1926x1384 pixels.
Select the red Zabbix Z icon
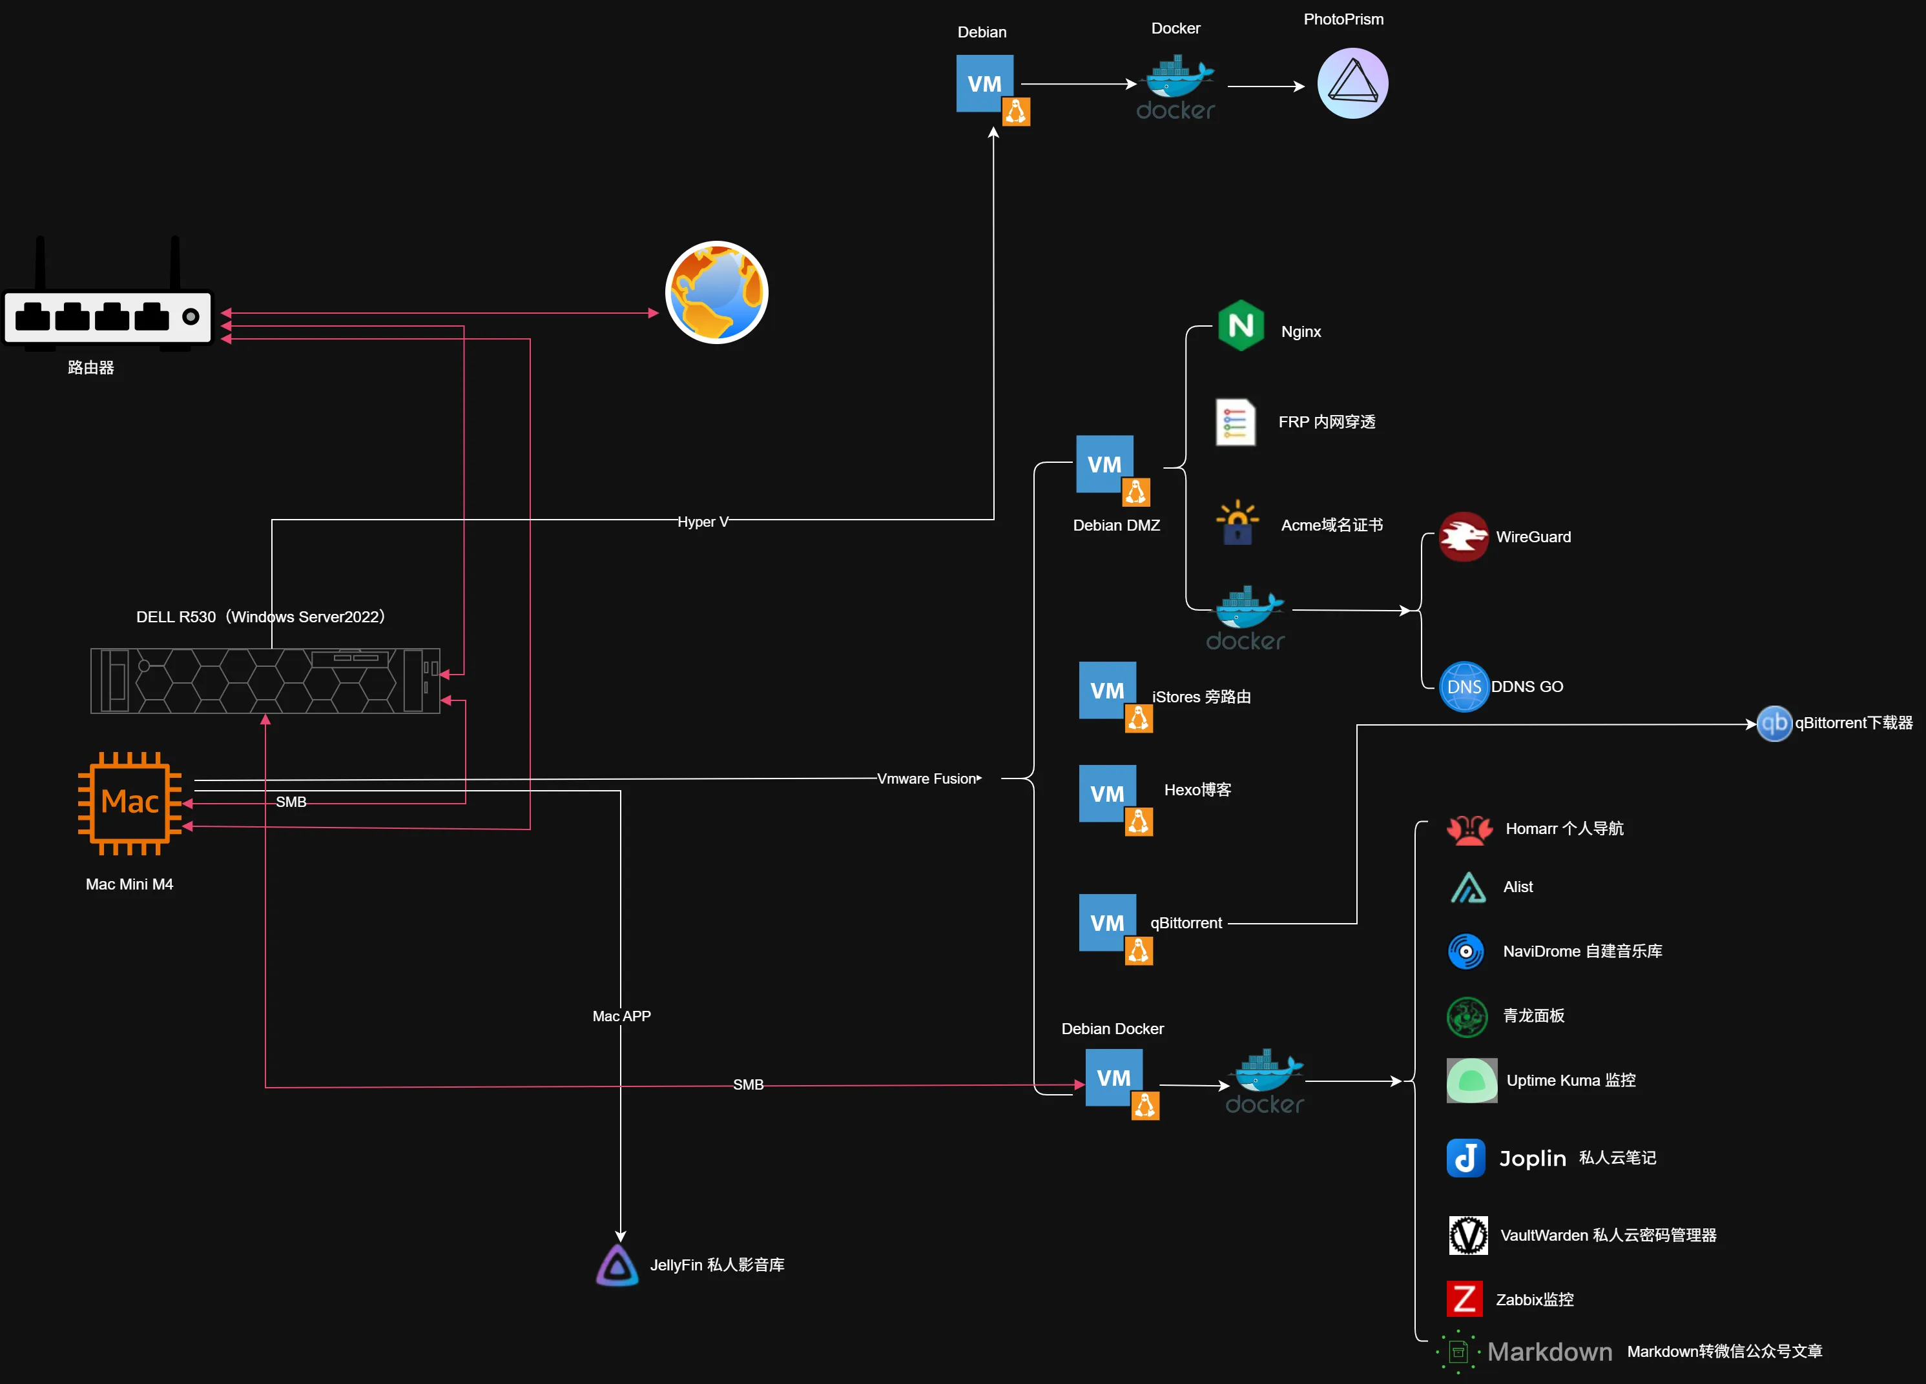[x=1464, y=1298]
